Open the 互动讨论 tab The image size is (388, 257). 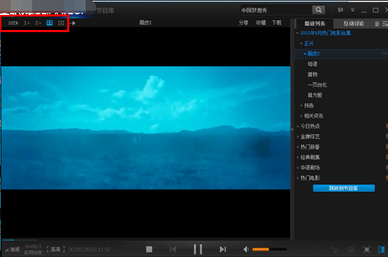click(354, 24)
